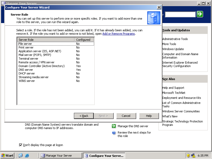The width and height of the screenshot is (212, 159).
Task: Open Deployment and Resource Kits link
Action: point(182,98)
